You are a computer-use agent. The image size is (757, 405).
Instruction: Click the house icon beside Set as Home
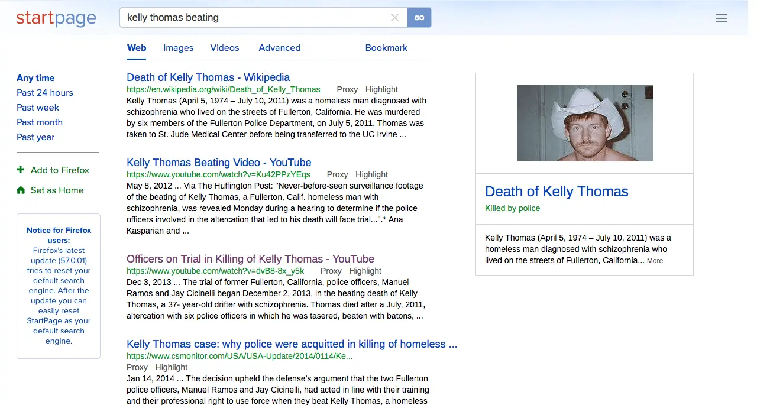click(x=21, y=190)
